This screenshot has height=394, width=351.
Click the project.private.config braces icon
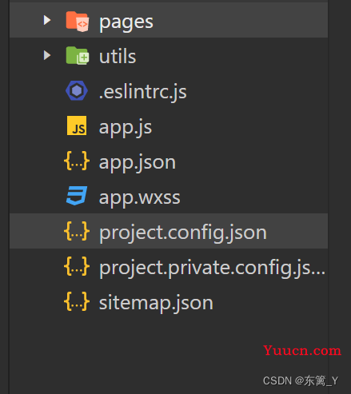pyautogui.click(x=77, y=266)
